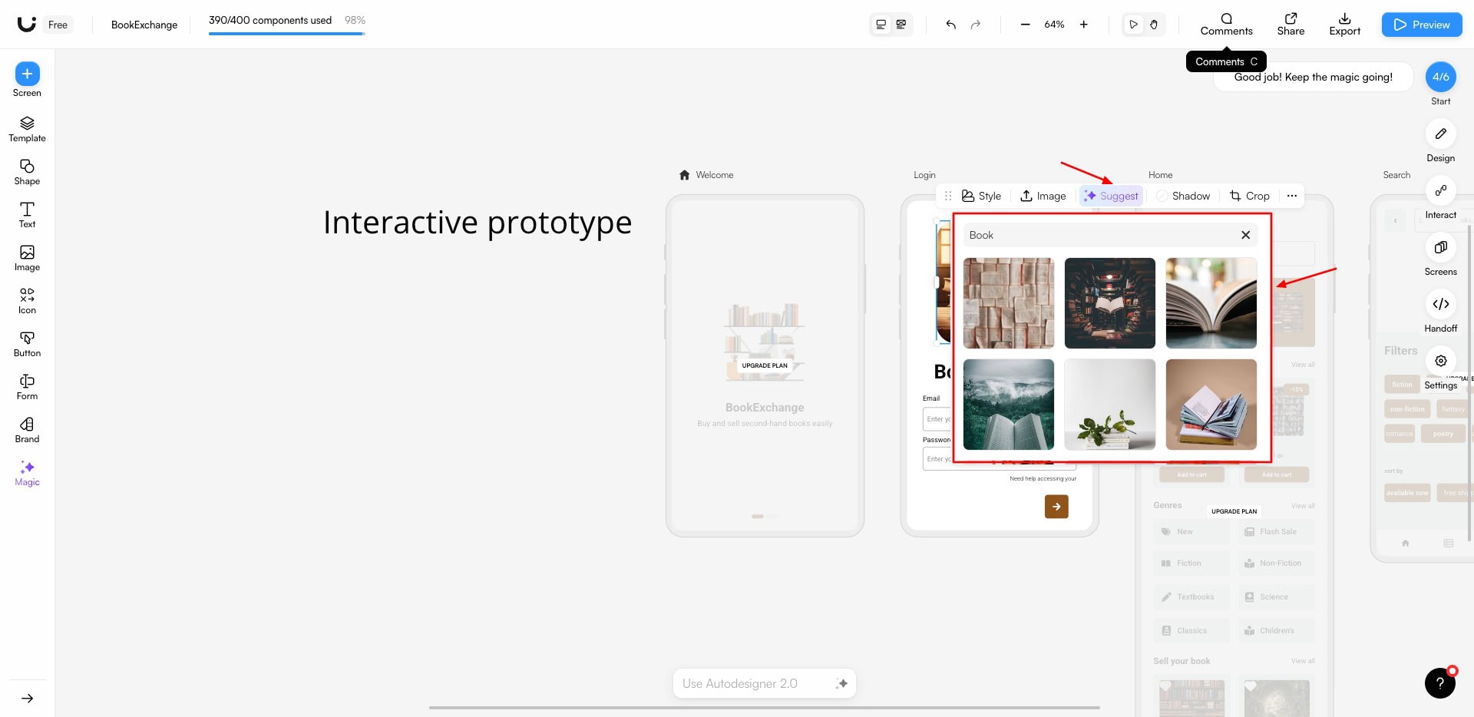Viewport: 1474px width, 717px height.
Task: Switch to play cursor mode
Action: point(1133,25)
